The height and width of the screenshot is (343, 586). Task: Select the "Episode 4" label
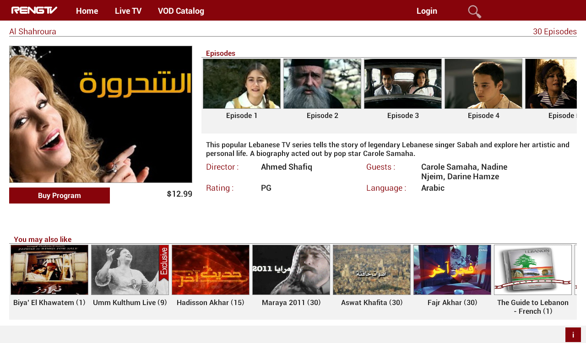[x=483, y=115]
